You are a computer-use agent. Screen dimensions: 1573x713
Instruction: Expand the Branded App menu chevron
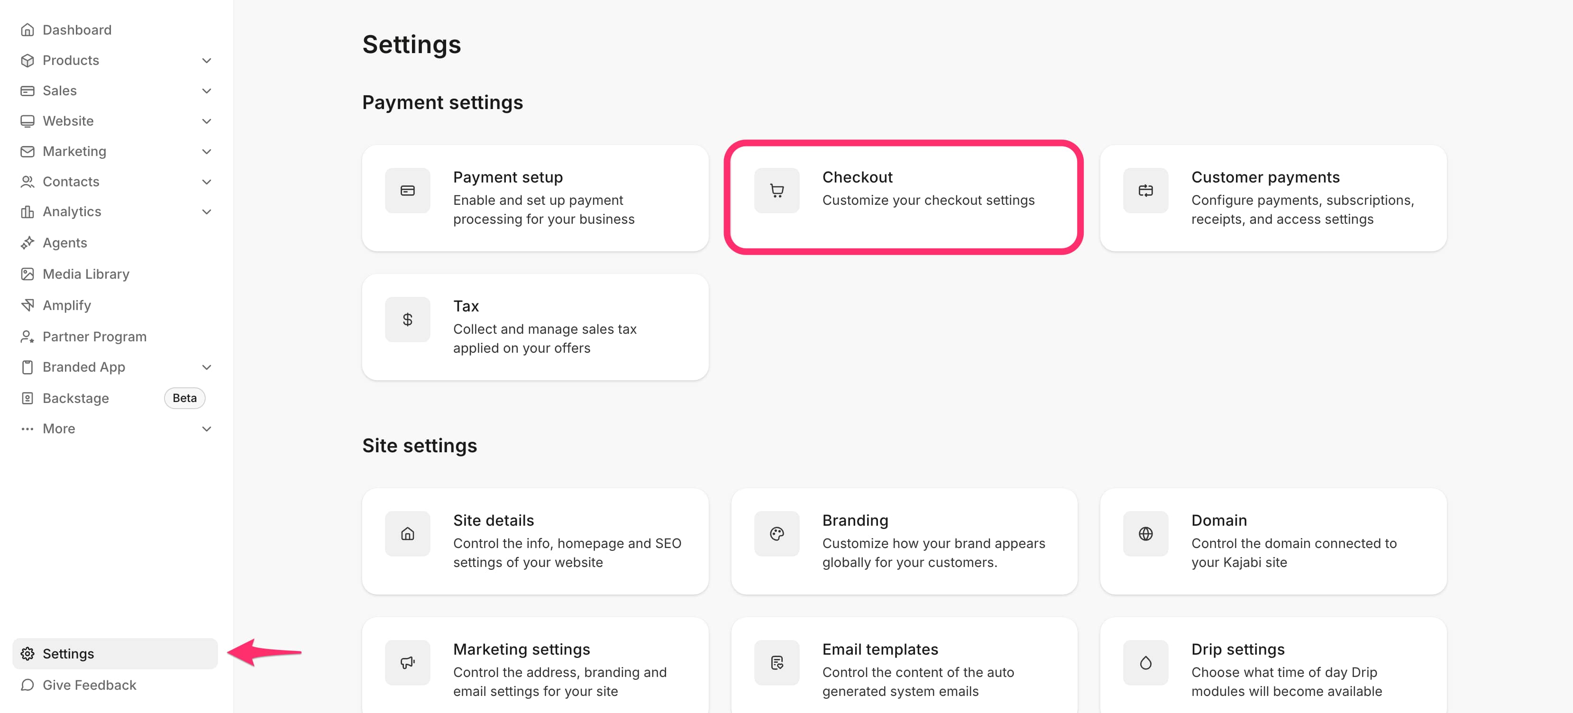[206, 367]
